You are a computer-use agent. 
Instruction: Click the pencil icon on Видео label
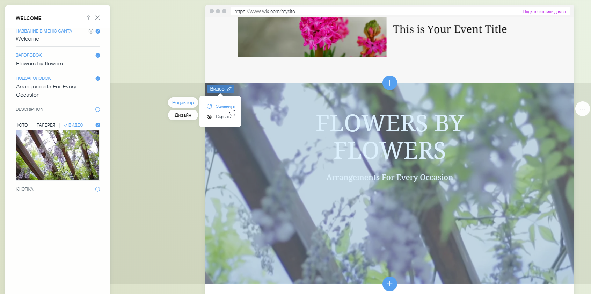229,89
